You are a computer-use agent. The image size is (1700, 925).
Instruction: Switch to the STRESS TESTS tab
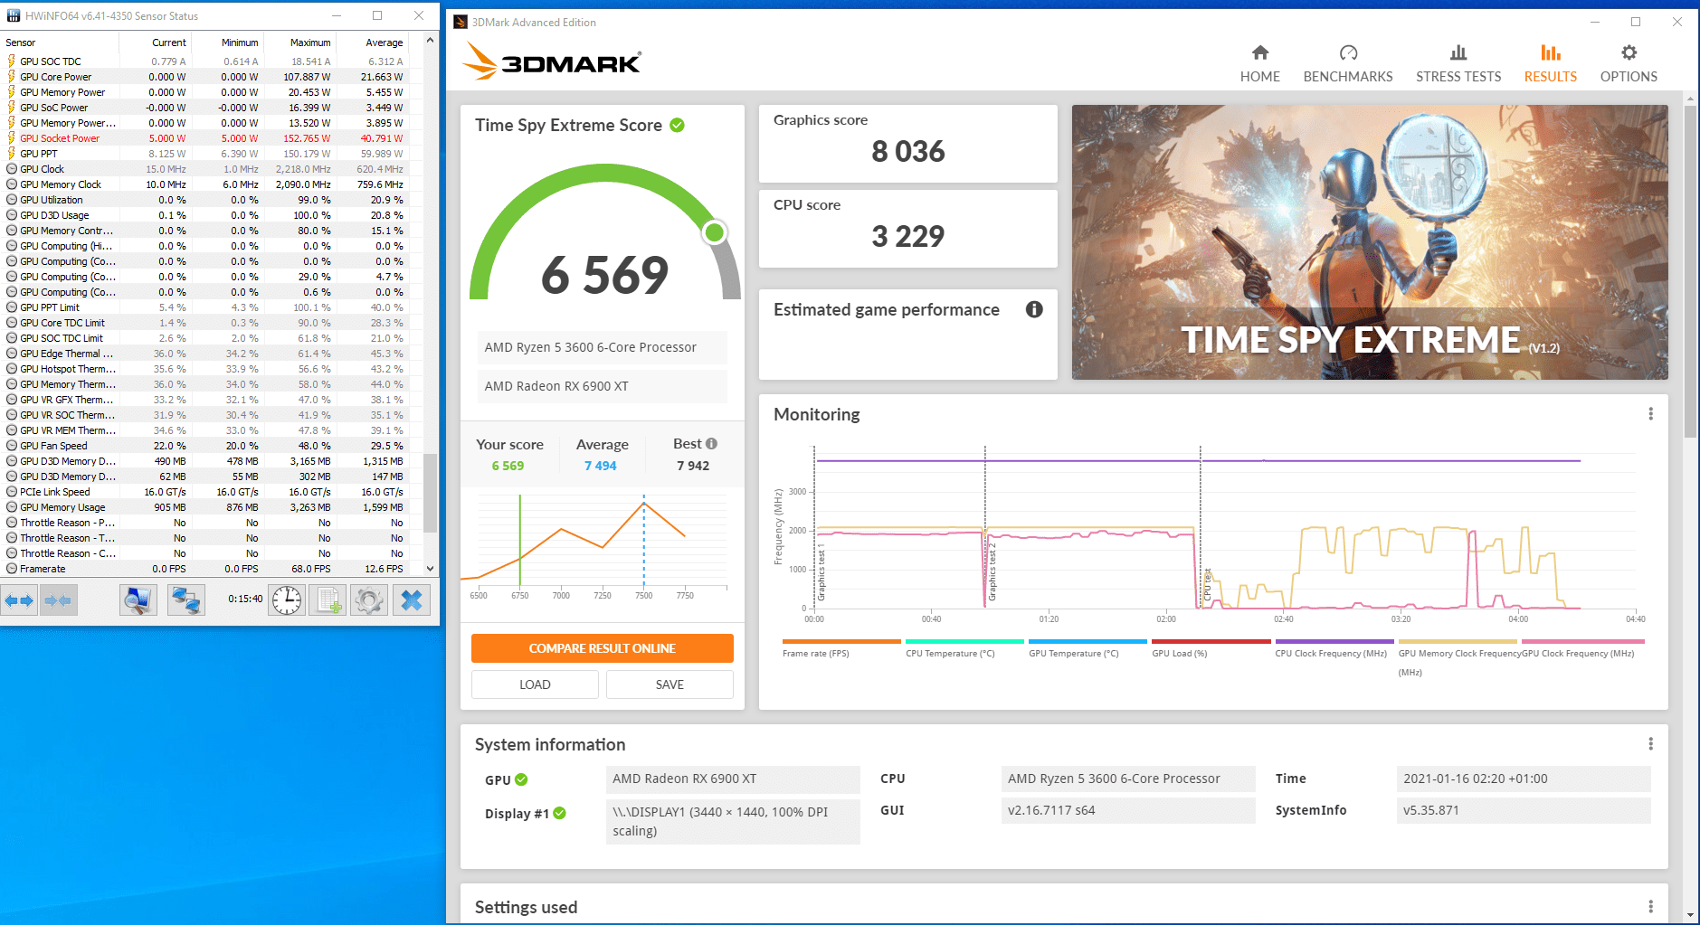coord(1458,63)
